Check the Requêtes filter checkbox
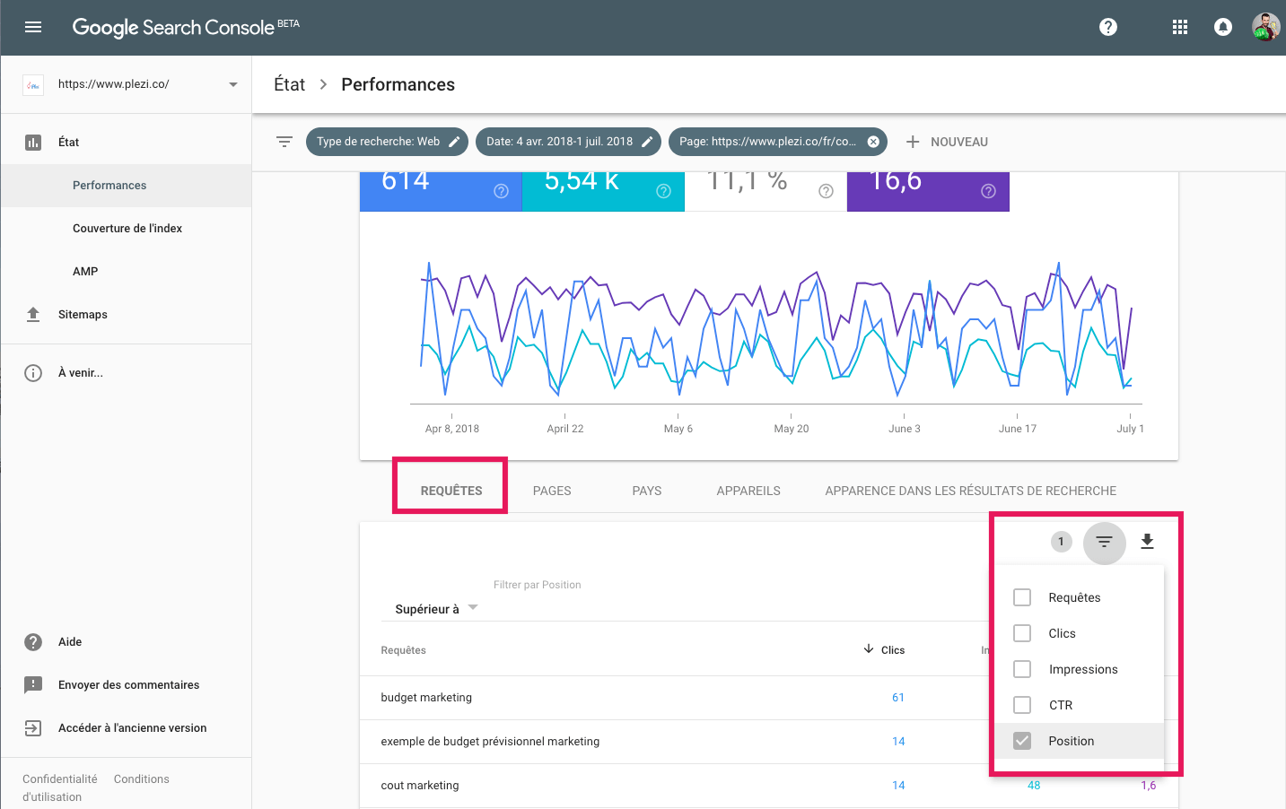 pos(1022,597)
